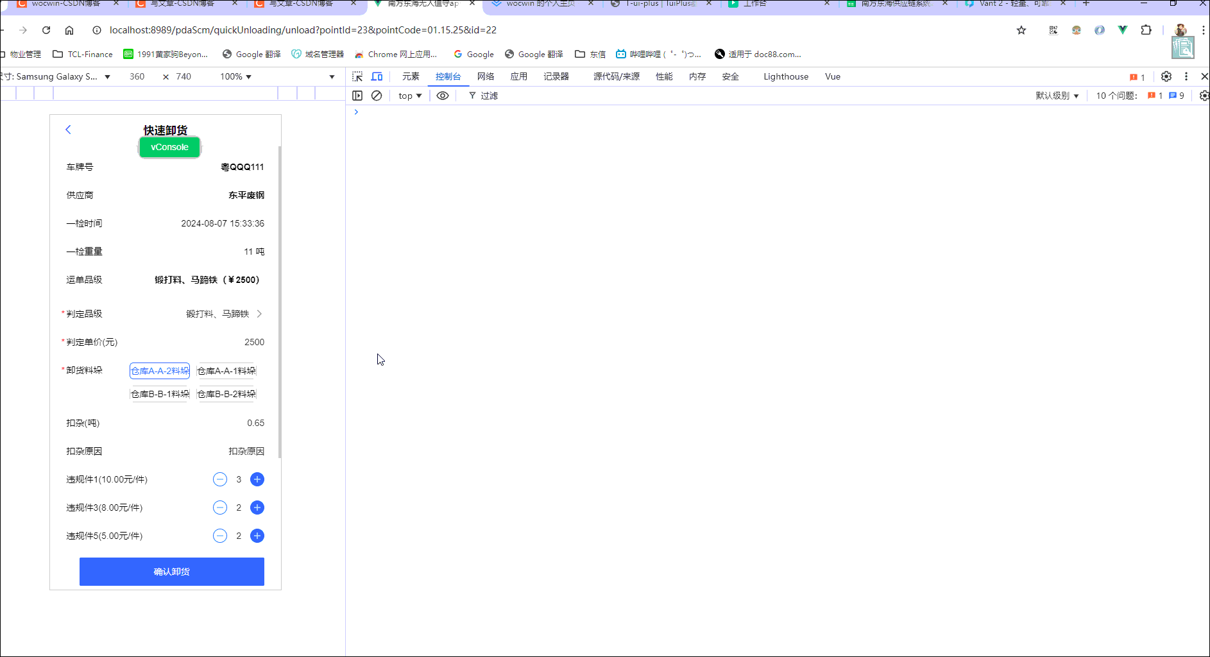This screenshot has width=1210, height=657.
Task: Open the 域名管理器 bookmark
Action: 318,55
